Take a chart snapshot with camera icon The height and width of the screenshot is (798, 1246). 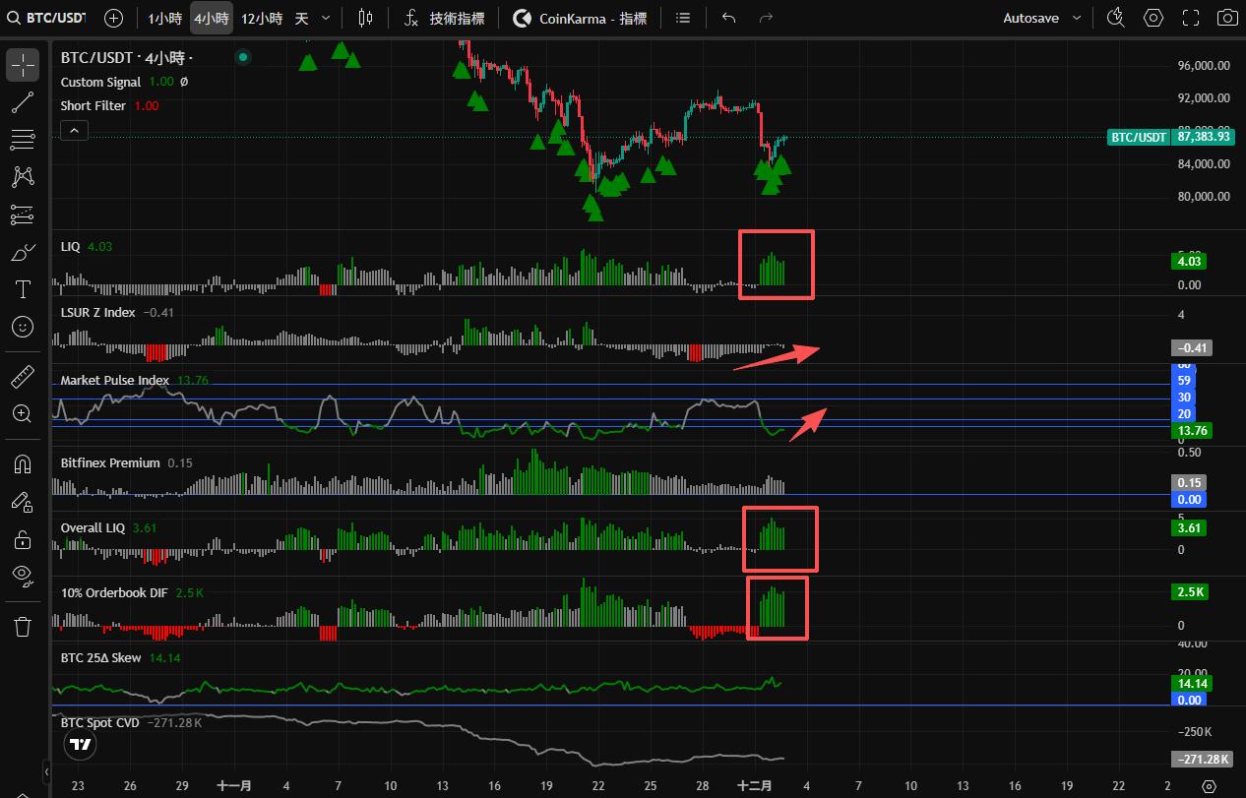click(1226, 18)
